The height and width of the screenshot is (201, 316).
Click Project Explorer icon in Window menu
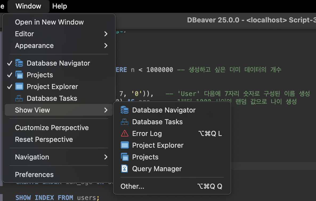(x=19, y=86)
